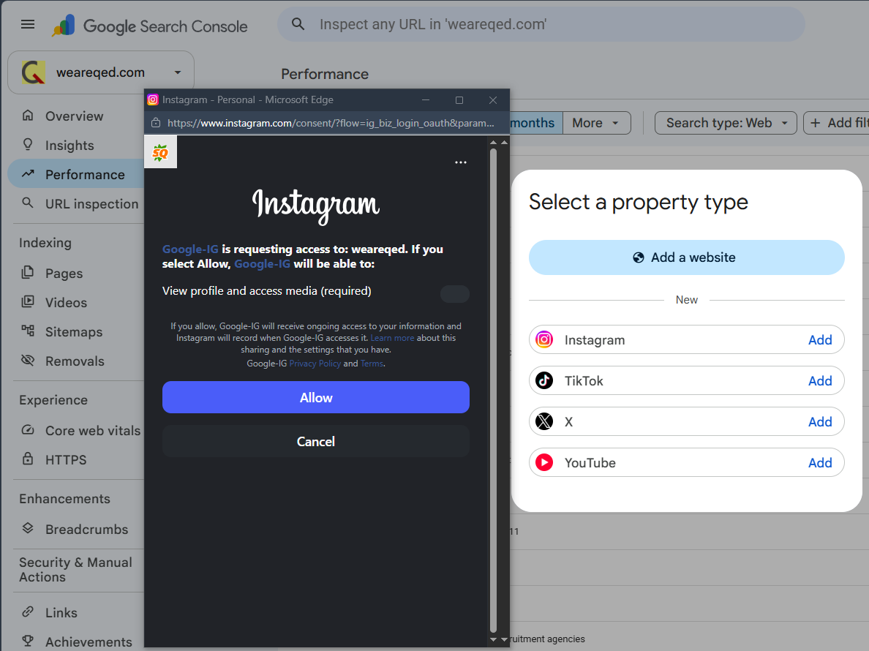Viewport: 869px width, 651px height.
Task: Click the Edge popup address bar URL
Action: point(331,123)
